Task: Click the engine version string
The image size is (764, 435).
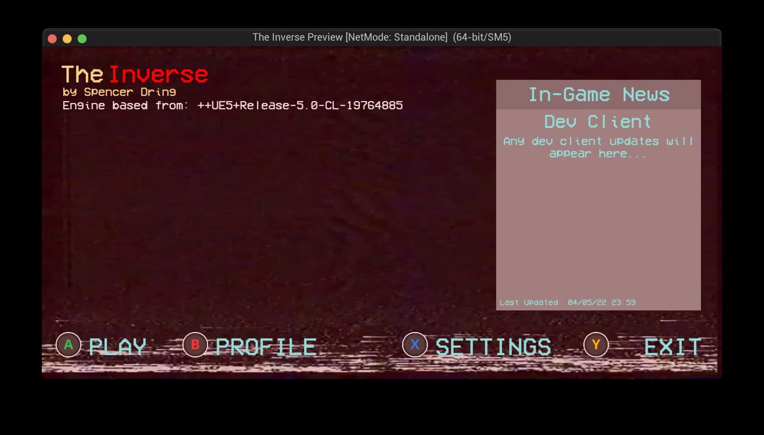Action: point(232,106)
